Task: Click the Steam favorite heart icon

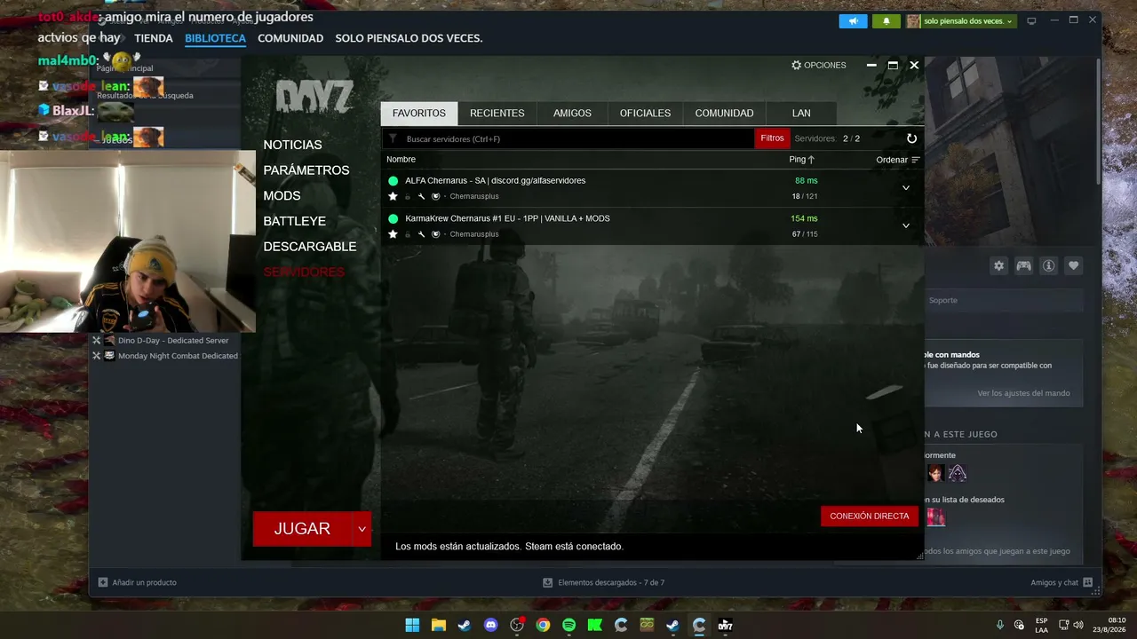Action: click(1074, 265)
